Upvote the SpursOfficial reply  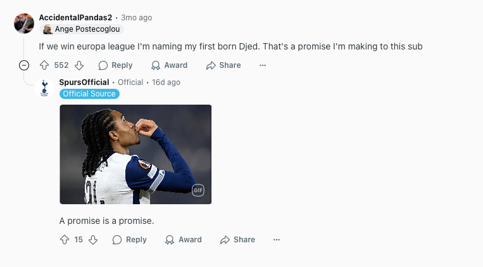pyautogui.click(x=65, y=240)
